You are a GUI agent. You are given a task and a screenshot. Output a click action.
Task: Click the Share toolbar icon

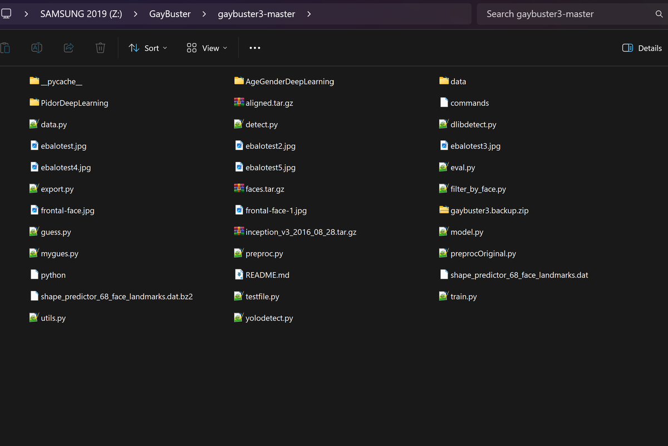[x=68, y=48]
